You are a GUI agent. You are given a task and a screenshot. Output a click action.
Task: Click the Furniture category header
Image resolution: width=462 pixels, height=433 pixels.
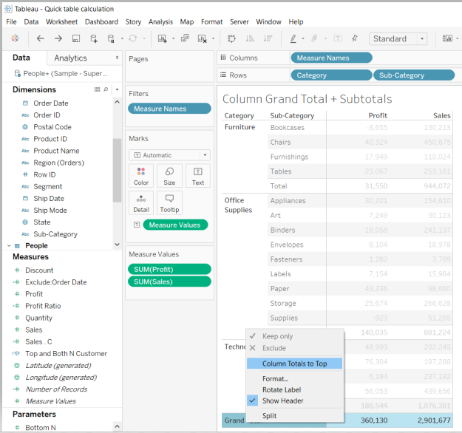240,127
